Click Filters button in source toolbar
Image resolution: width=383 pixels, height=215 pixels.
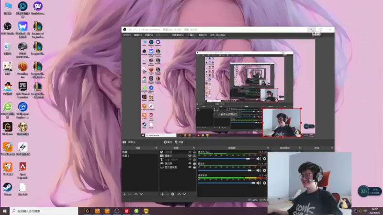(179, 142)
